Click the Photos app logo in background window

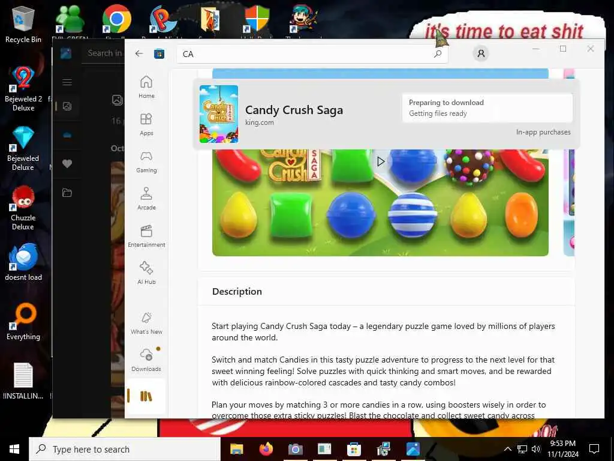66,53
